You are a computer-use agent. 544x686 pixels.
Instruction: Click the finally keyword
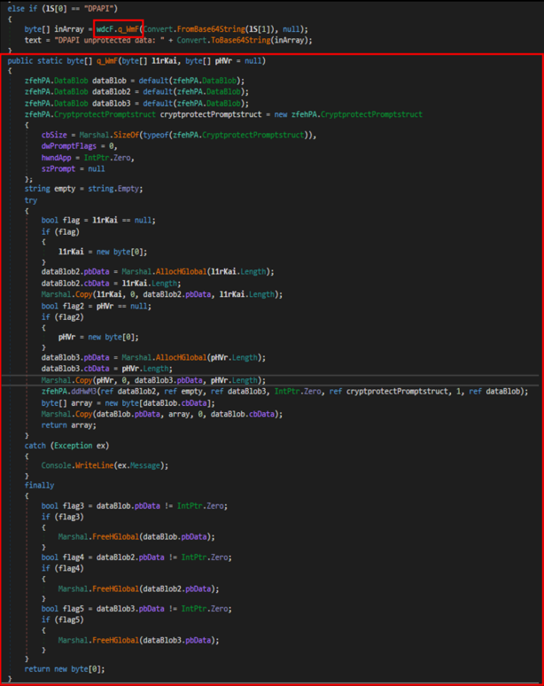[x=39, y=486]
